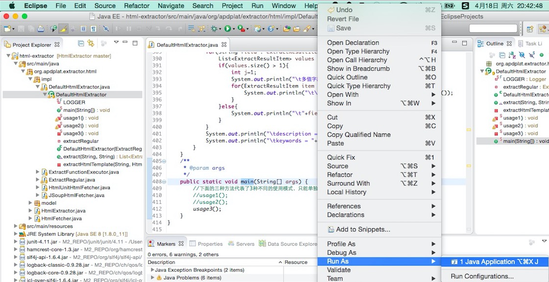The image size is (549, 282).
Task: Collapse the src/main/java source folder
Action: coord(15,64)
